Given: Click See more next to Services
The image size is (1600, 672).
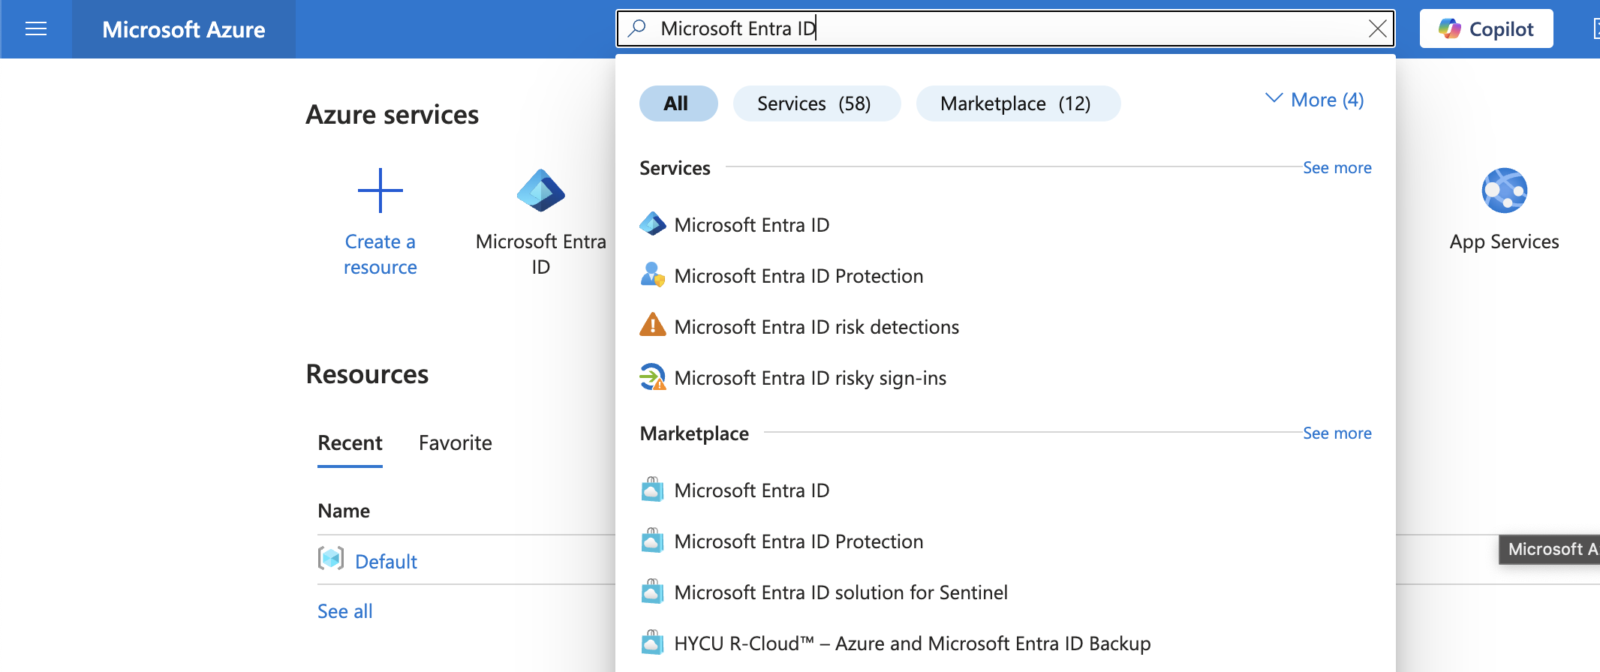Looking at the screenshot, I should coord(1337,168).
